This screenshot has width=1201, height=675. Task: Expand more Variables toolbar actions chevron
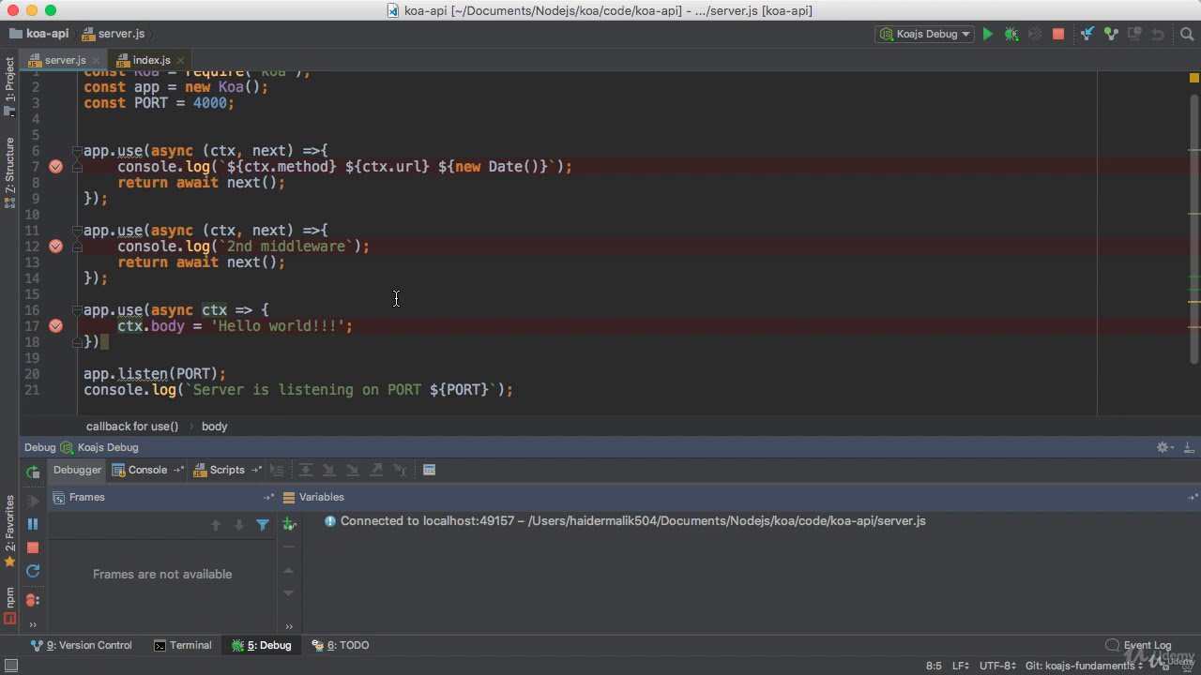pyautogui.click(x=289, y=626)
